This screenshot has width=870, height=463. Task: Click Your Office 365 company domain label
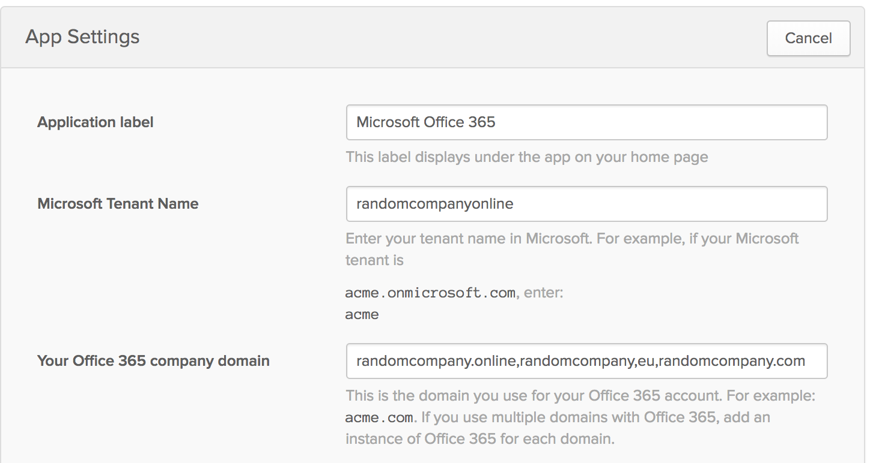pos(153,361)
